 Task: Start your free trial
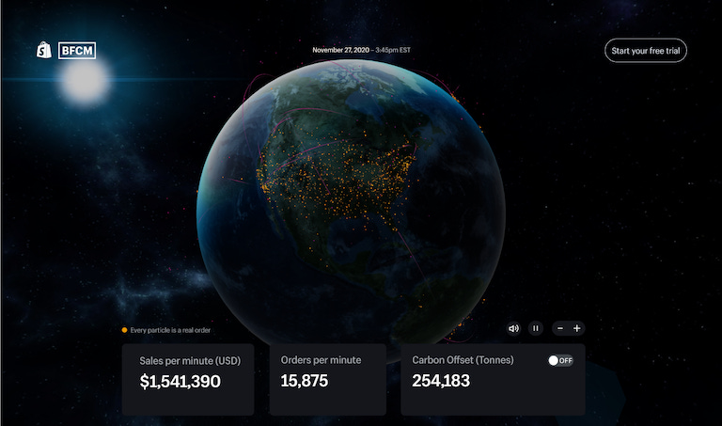646,51
